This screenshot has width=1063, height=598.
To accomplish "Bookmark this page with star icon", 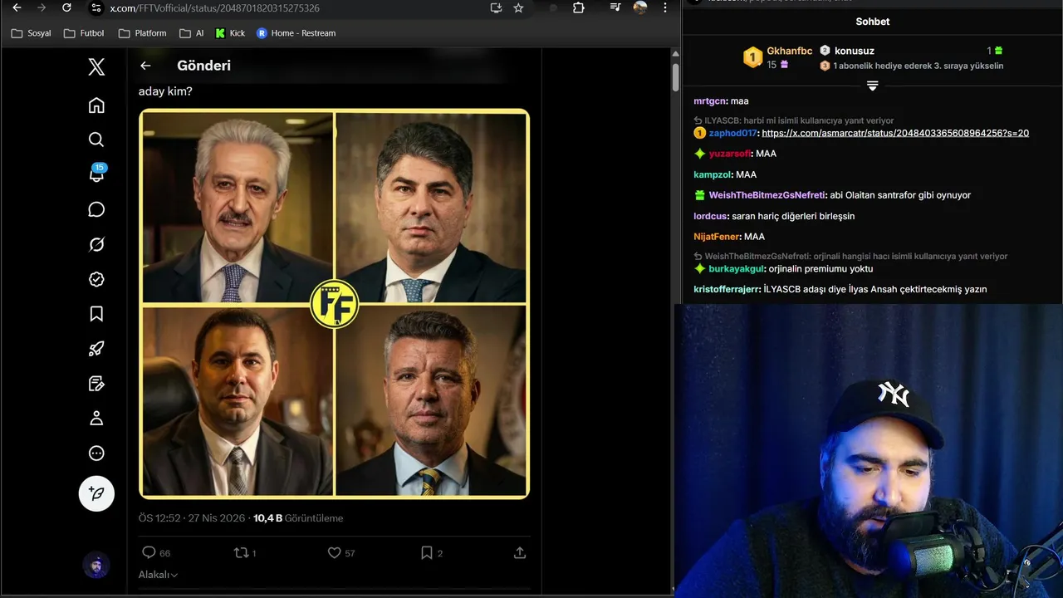I will coord(518,7).
